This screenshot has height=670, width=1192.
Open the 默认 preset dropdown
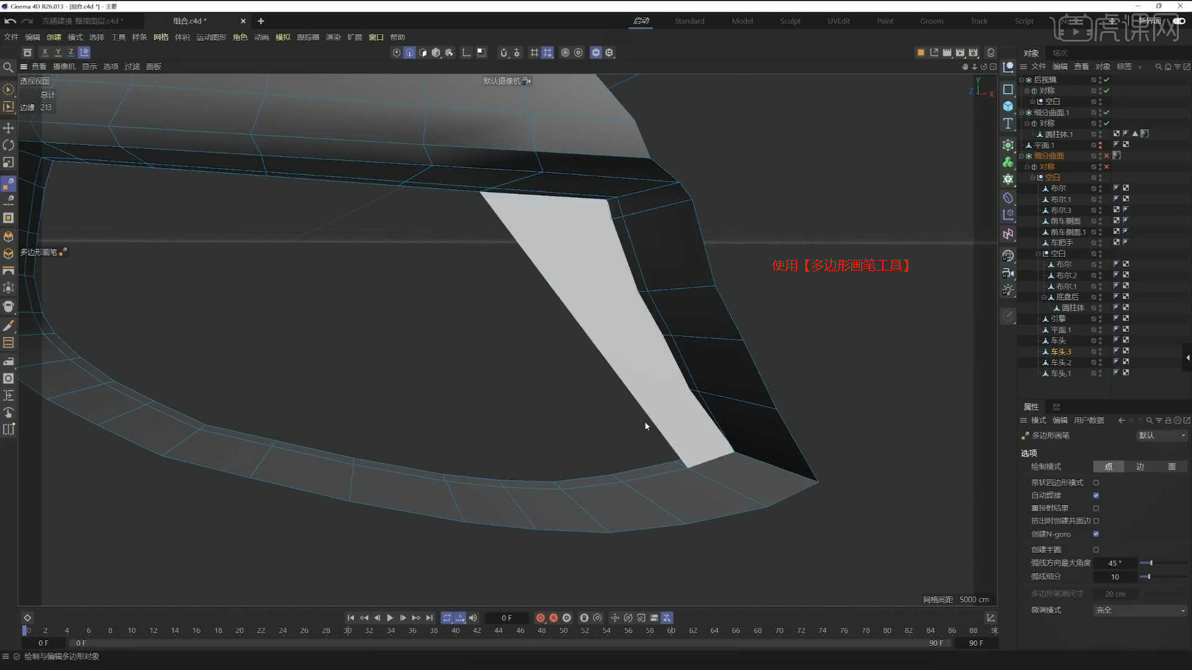(x=1162, y=435)
